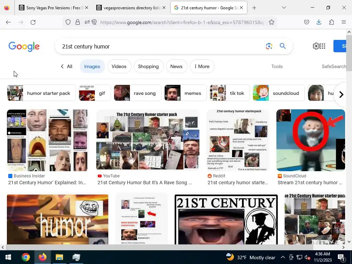Open Google quick settings gear

pos(316,46)
